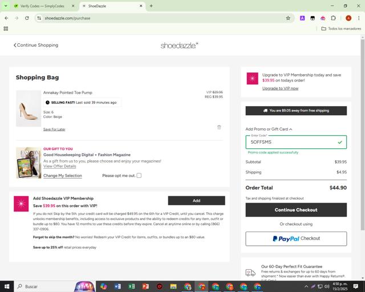The image size is (365, 292).
Task: Go to Continue Shopping
Action: pos(36,45)
